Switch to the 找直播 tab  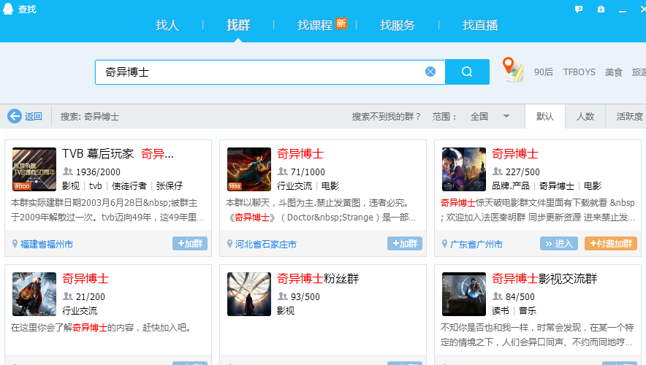click(480, 25)
